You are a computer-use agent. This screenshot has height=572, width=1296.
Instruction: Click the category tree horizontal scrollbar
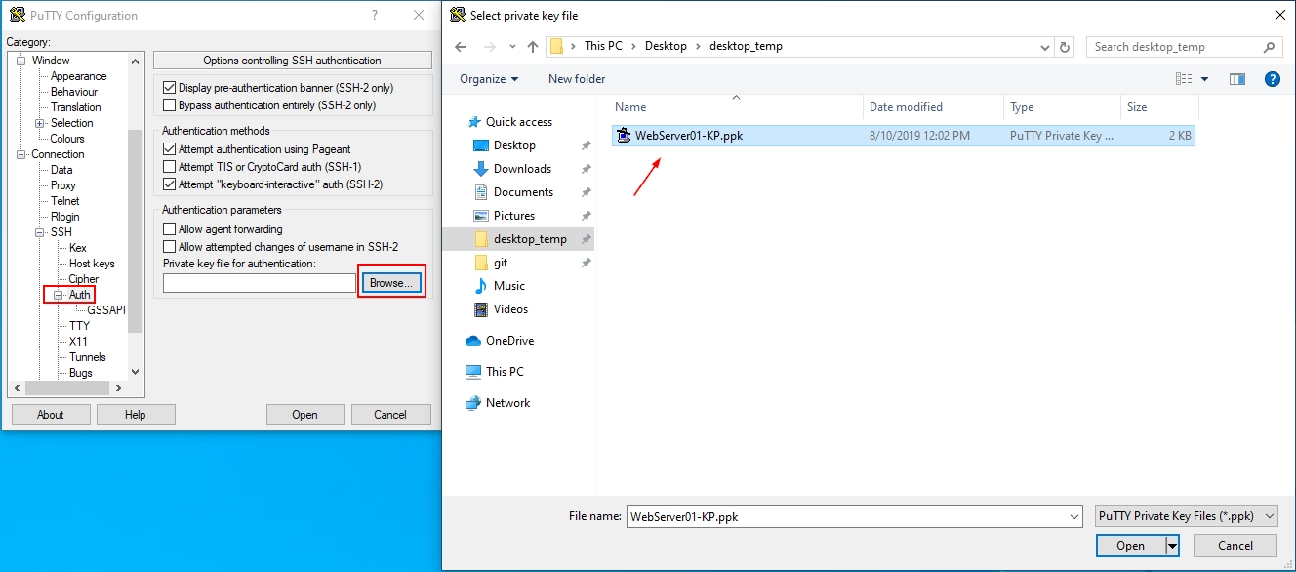pyautogui.click(x=67, y=388)
